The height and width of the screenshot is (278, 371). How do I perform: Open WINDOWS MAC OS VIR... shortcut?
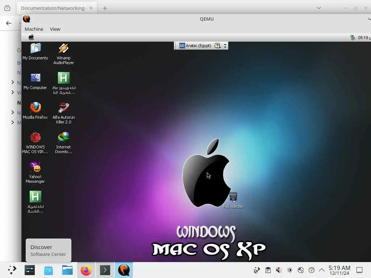point(35,143)
